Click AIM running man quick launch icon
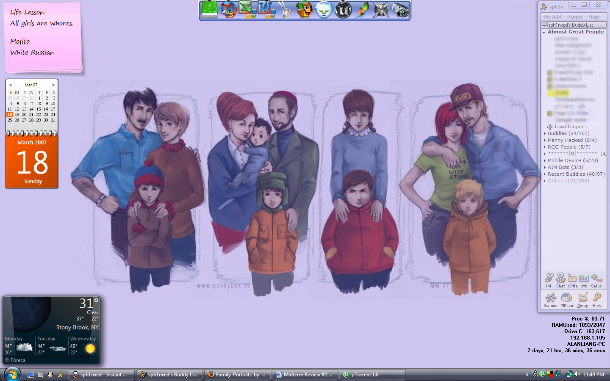This screenshot has width=610, height=381. pos(60,375)
